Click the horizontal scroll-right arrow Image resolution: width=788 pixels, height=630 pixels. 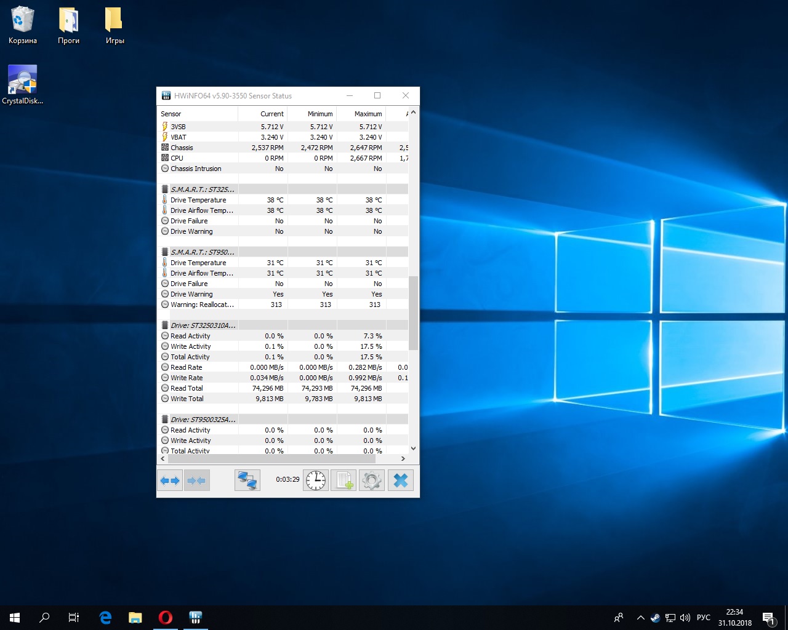tap(403, 458)
